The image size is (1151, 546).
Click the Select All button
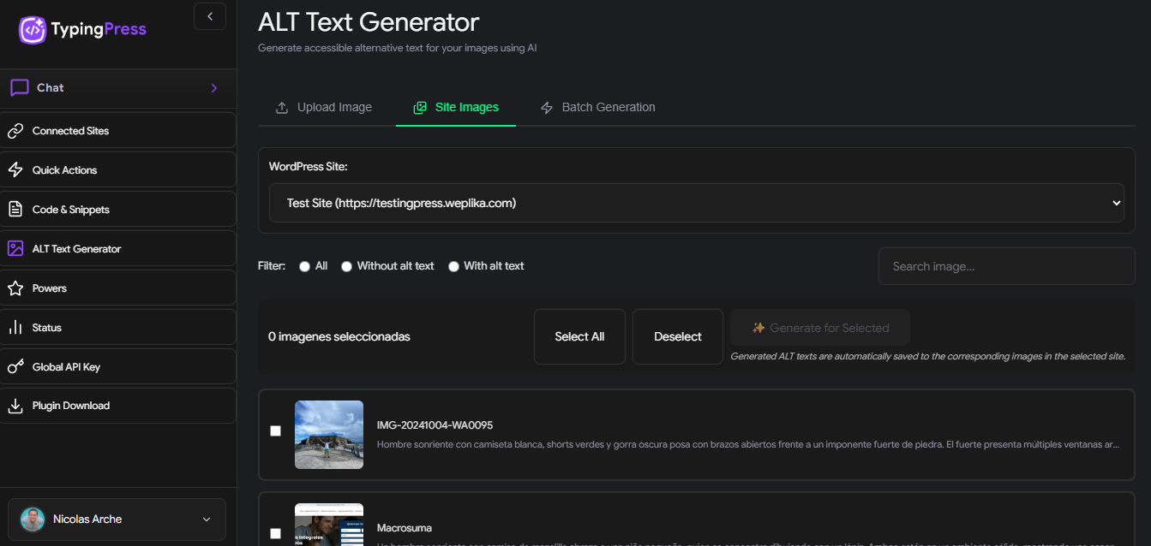[x=579, y=337]
